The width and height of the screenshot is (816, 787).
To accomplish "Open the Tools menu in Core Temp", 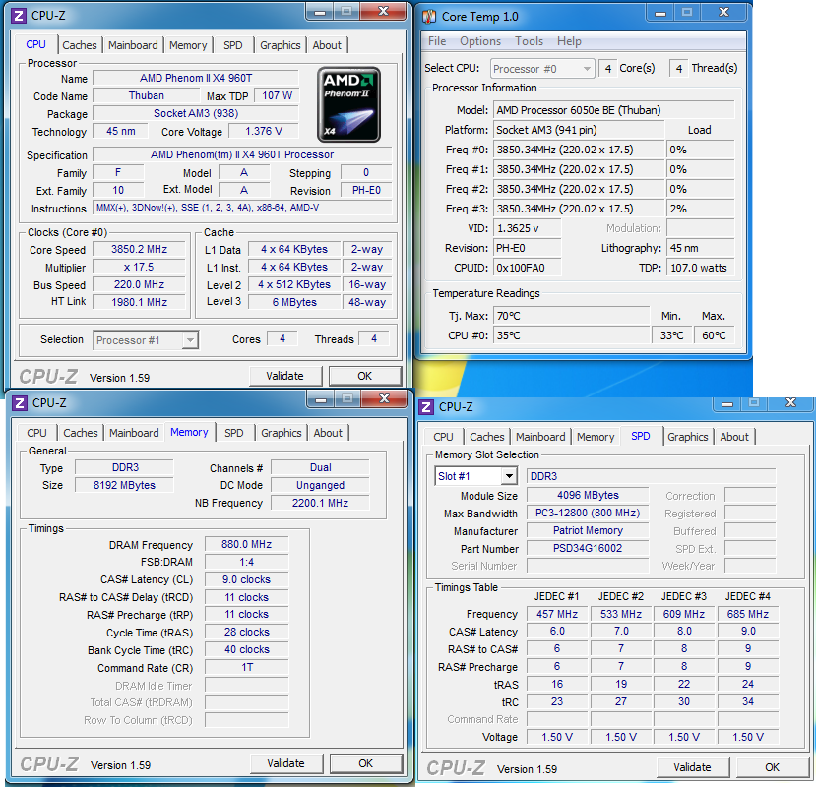I will coord(529,40).
